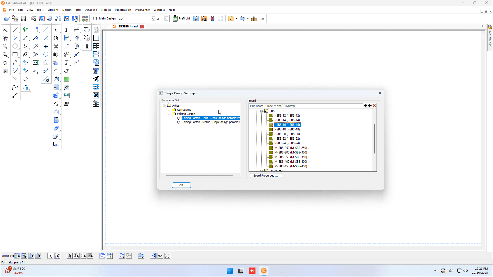
Task: Toggle the Select by dimensions option
Action: tap(83, 256)
